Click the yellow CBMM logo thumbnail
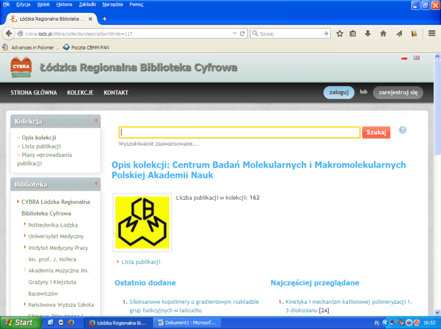The height and width of the screenshot is (329, 441). pos(142,223)
